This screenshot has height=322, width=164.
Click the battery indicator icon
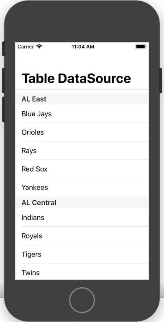point(141,46)
